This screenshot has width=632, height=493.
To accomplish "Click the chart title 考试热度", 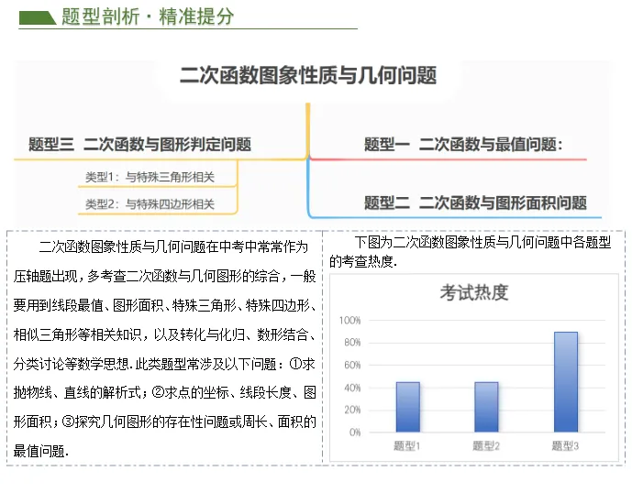I will 474,293.
